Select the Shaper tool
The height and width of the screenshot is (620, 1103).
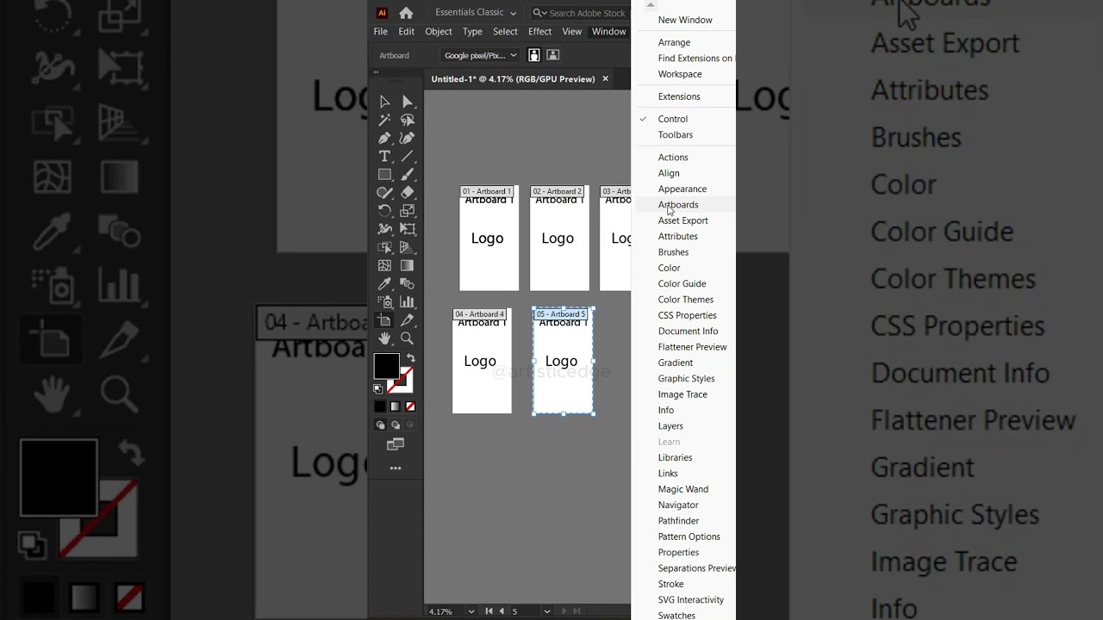click(x=384, y=192)
